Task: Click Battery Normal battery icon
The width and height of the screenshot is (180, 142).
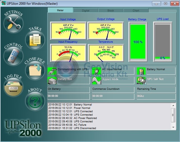Action: pos(141,71)
